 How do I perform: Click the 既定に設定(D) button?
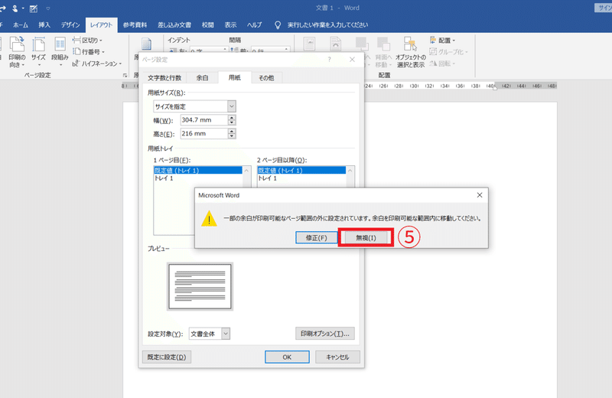coord(167,357)
